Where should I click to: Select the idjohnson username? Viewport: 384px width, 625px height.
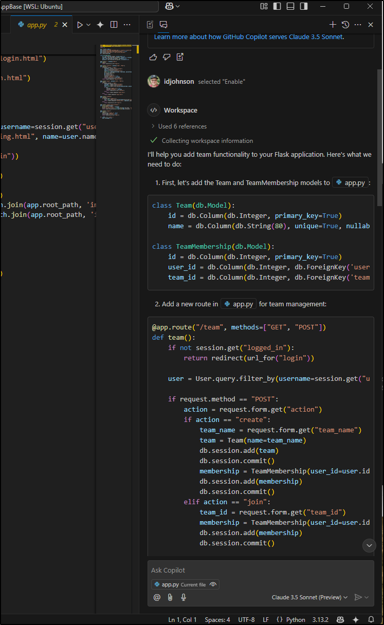click(179, 81)
